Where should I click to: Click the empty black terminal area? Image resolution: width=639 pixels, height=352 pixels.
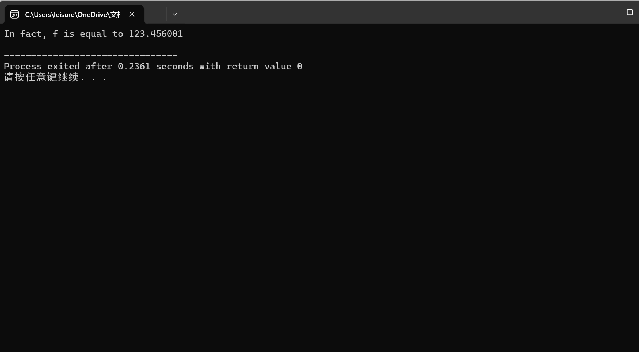[x=319, y=217]
